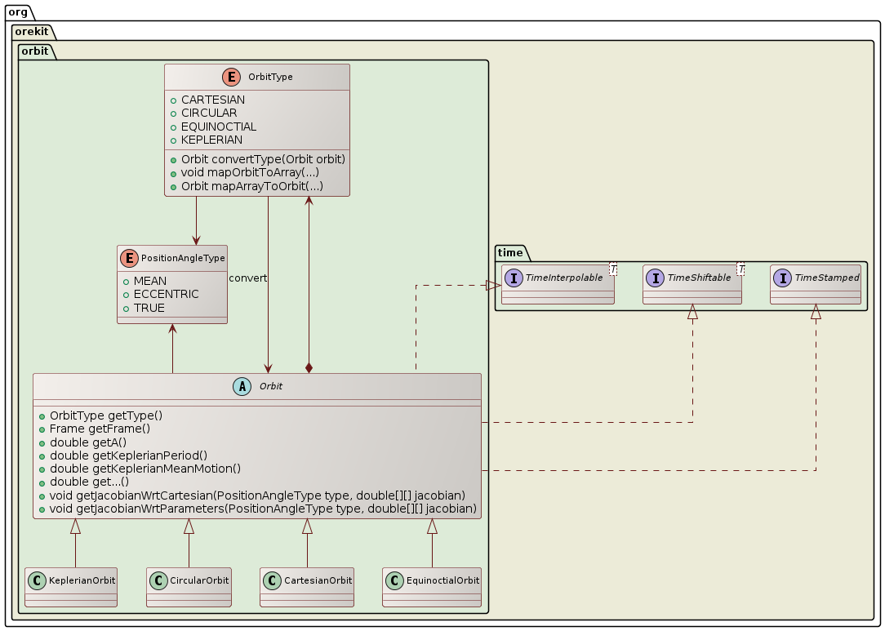This screenshot has height=631, width=885.
Task: Click the EquinoctialOrbit class C icon
Action: click(x=395, y=580)
